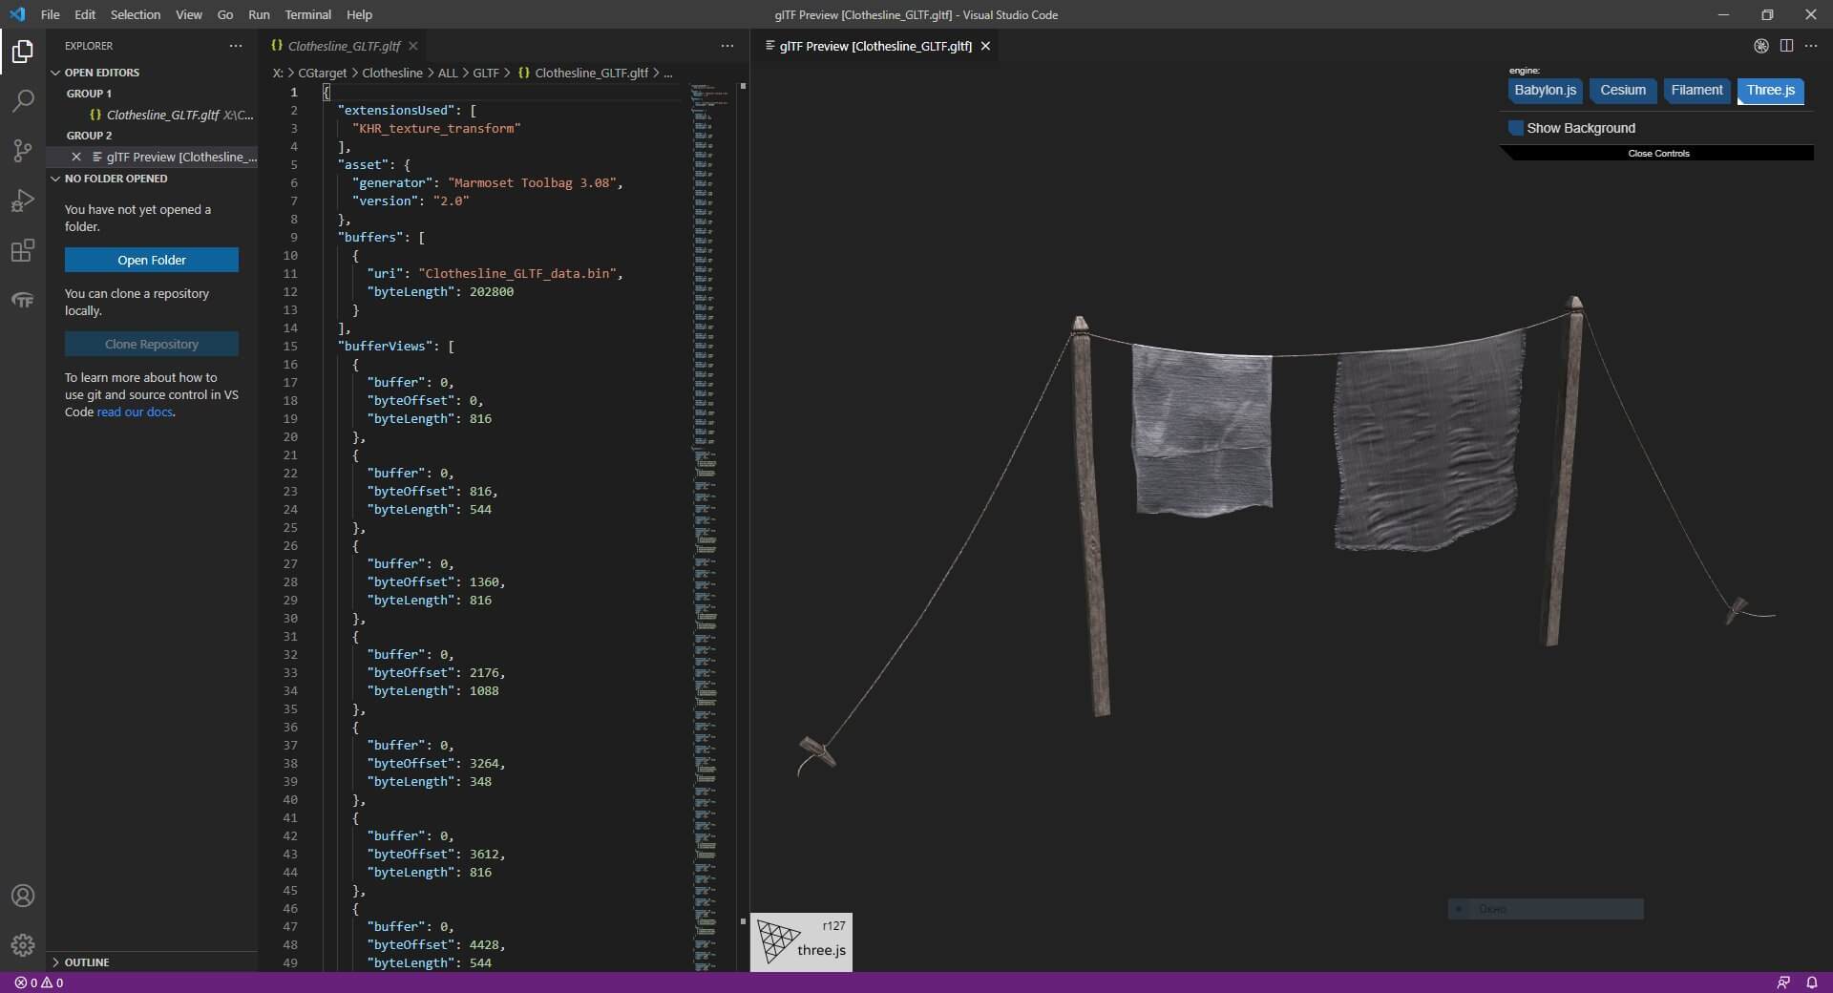
Task: Toggle the Show Background checkbox
Action: pos(1516,128)
